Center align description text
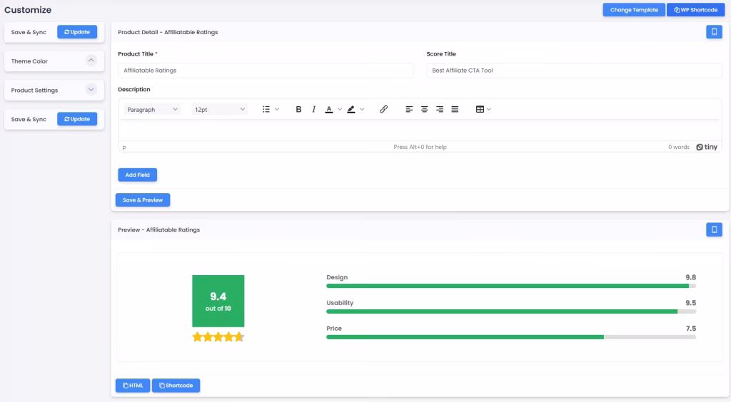 pyautogui.click(x=424, y=109)
